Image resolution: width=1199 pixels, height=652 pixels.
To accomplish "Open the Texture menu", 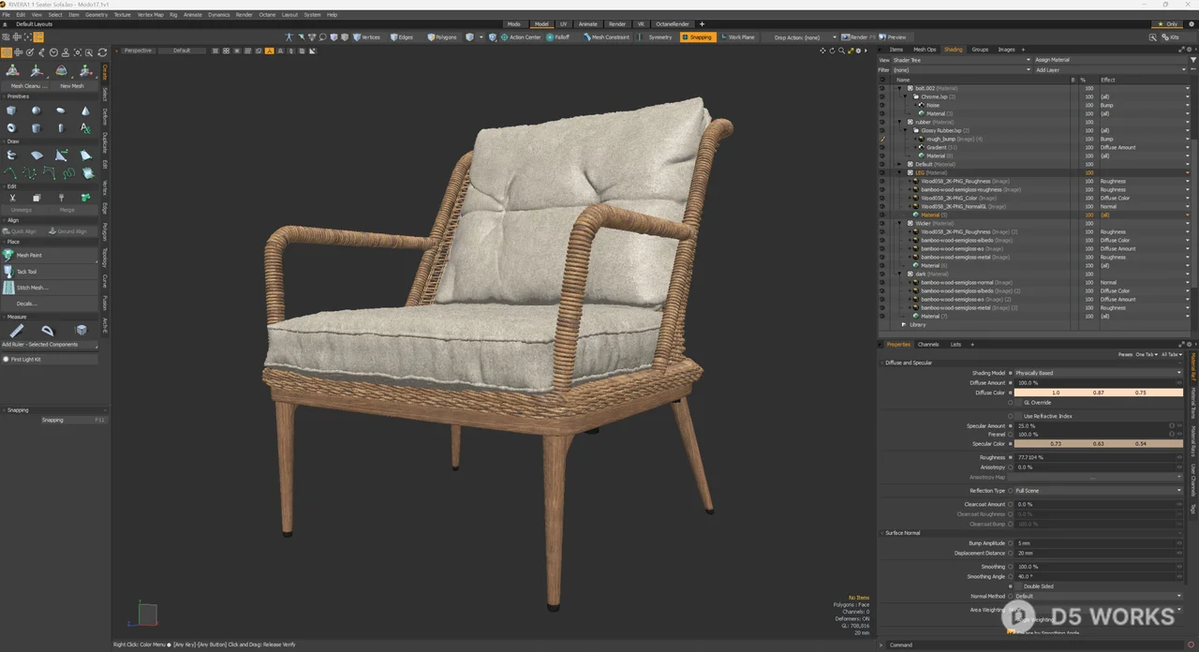I will (122, 15).
